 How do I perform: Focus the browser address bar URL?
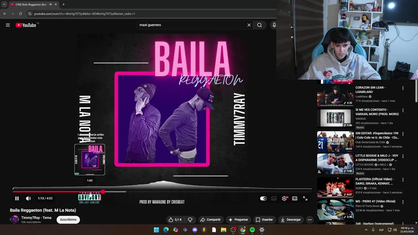pos(85,14)
